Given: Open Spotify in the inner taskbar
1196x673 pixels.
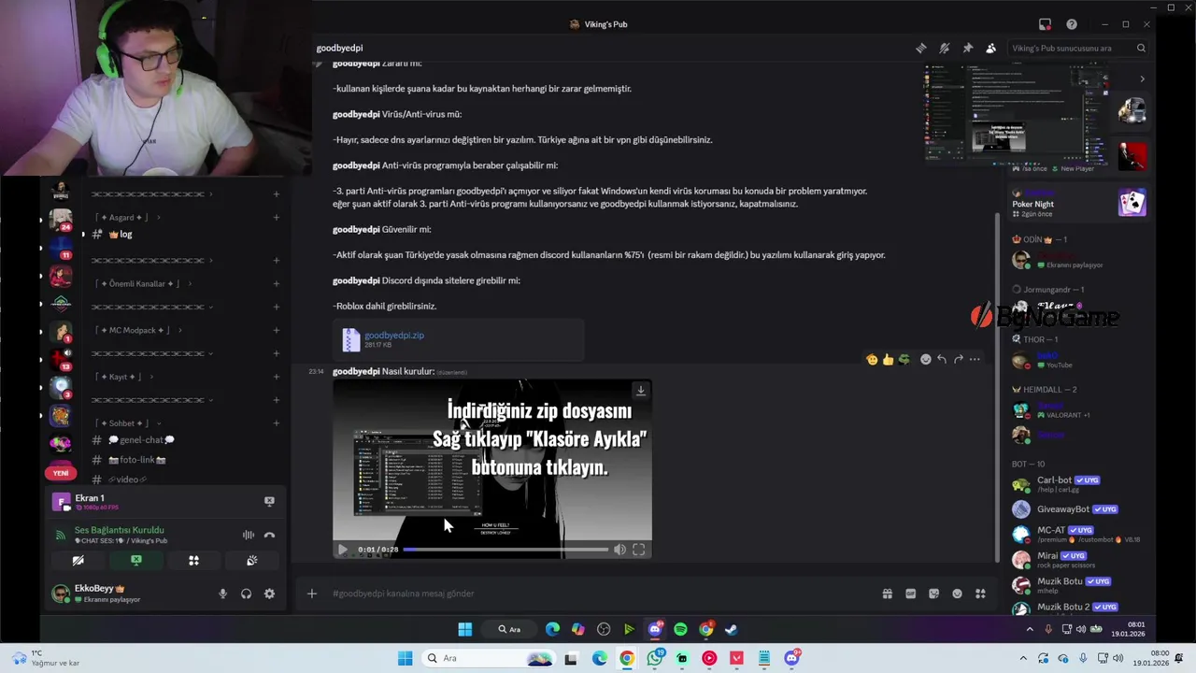Looking at the screenshot, I should coord(680,629).
